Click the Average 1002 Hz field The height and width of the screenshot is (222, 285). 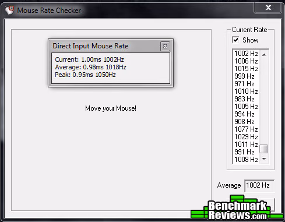(x=259, y=185)
